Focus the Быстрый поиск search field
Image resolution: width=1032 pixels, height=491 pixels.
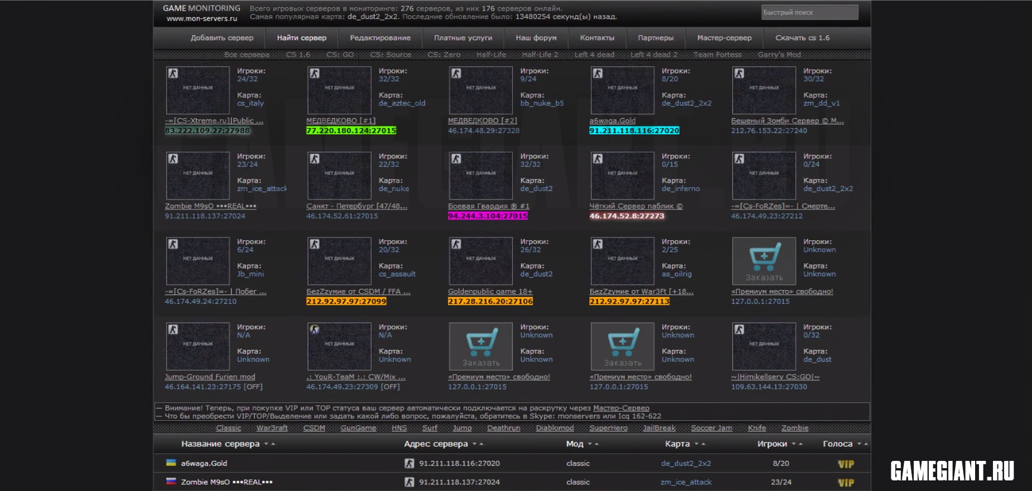(810, 12)
